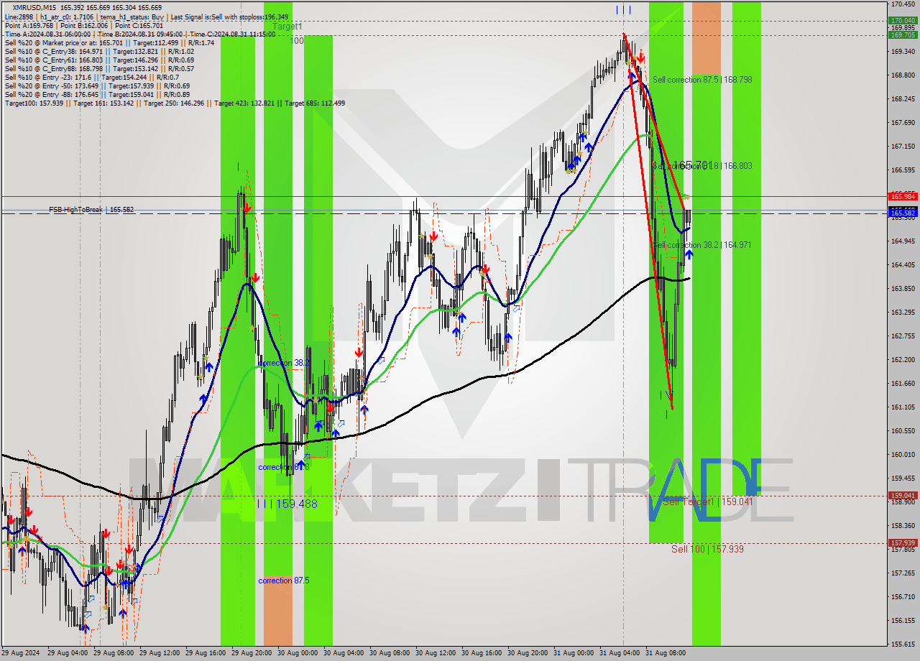Screen dimensions: 920x661
Task: Click the 163.295 price axis value
Action: (x=903, y=313)
